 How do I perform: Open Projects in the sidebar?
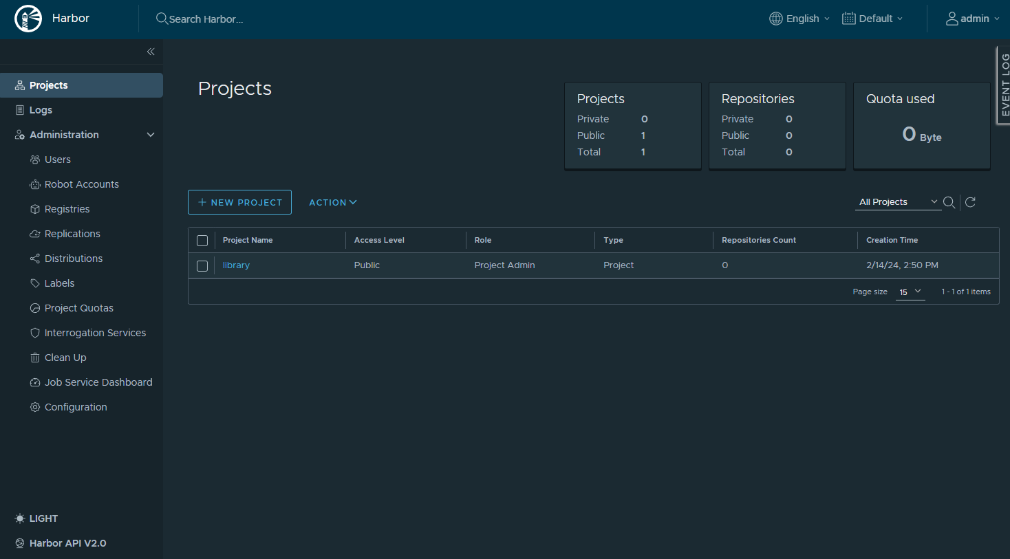click(81, 85)
